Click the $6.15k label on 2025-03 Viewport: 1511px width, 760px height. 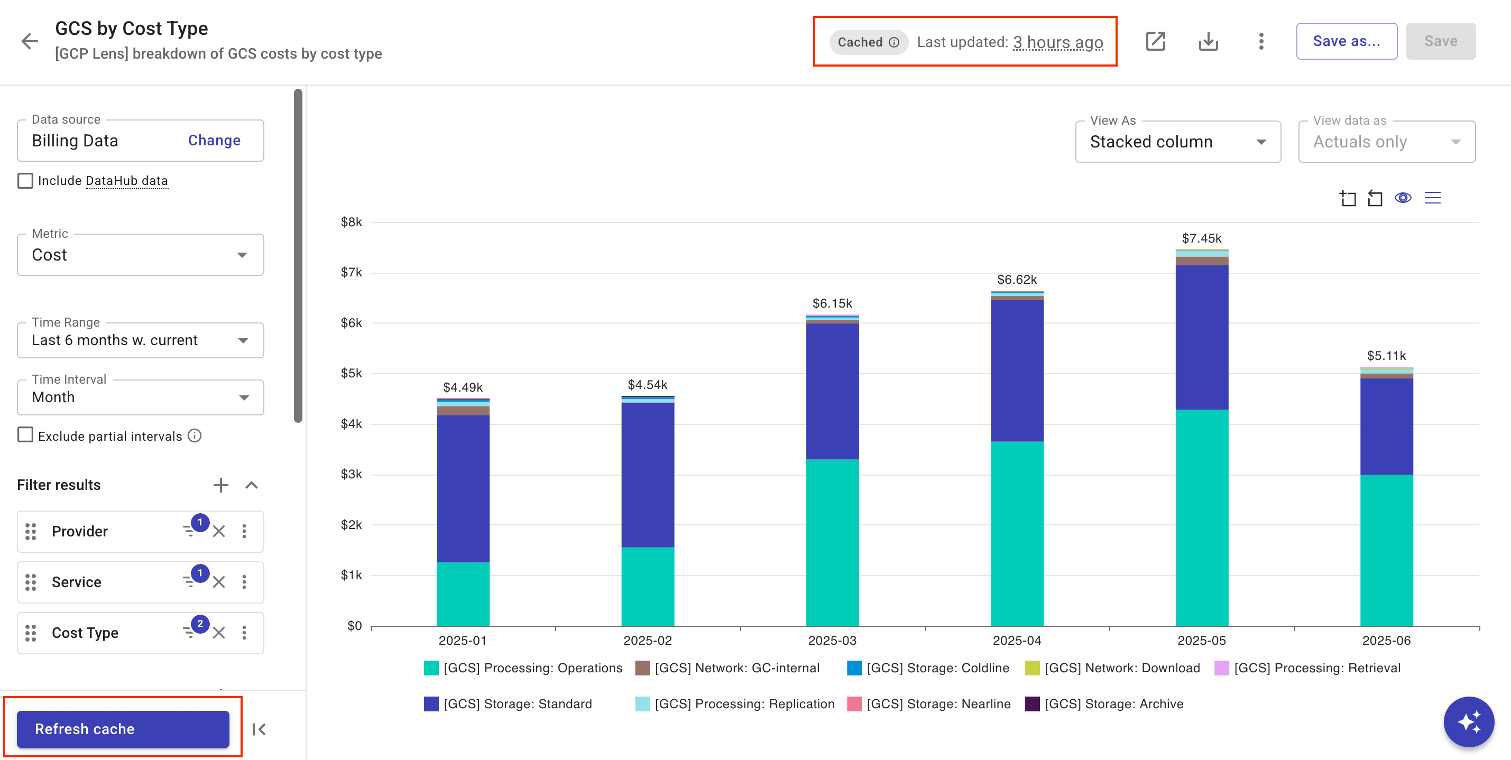click(x=832, y=303)
